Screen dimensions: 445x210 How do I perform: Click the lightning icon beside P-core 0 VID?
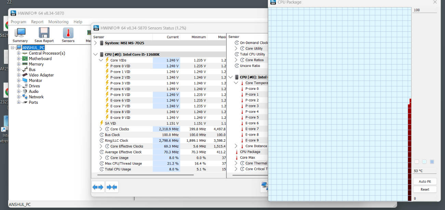pyautogui.click(x=107, y=66)
